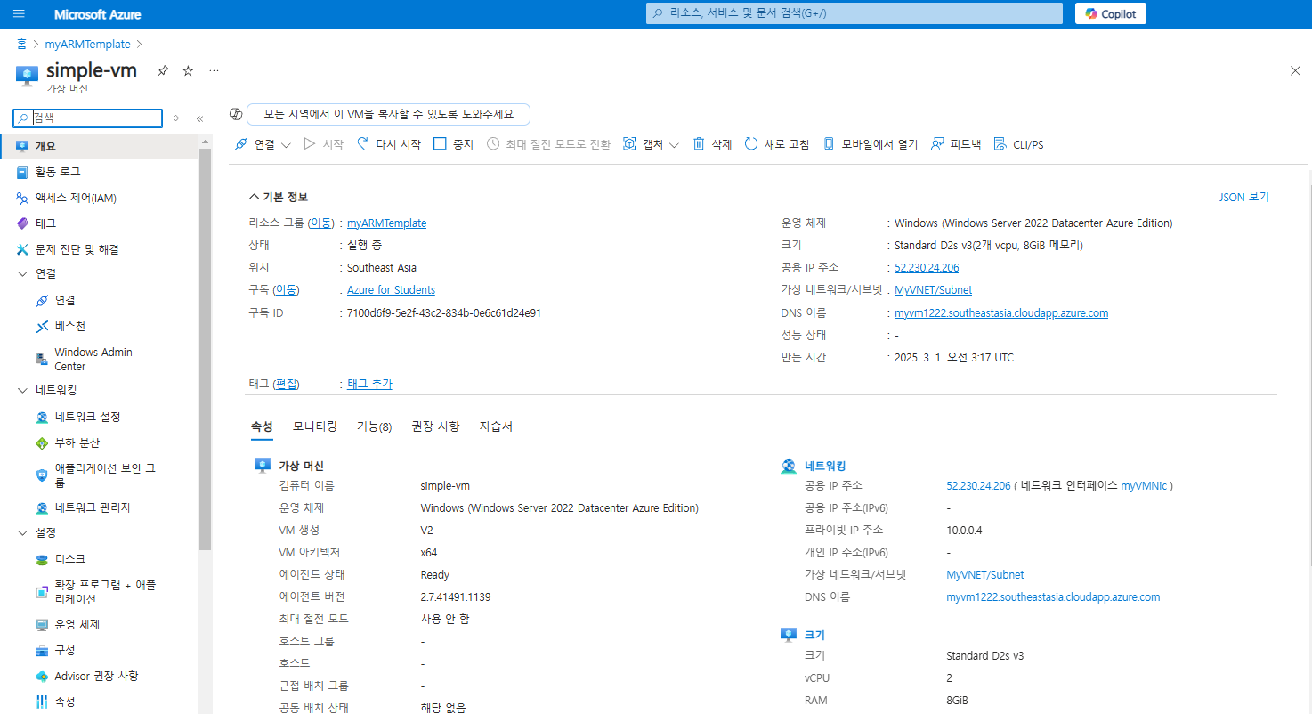Collapse the 연결 section in sidebar

tap(23, 274)
